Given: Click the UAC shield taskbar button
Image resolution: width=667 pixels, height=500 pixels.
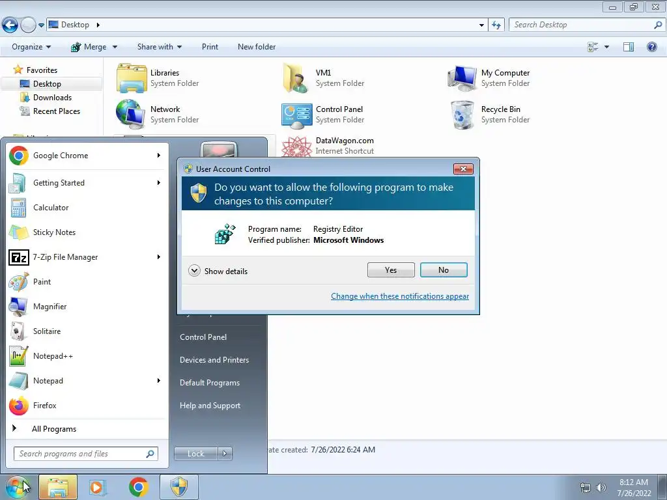Looking at the screenshot, I should [x=179, y=487].
